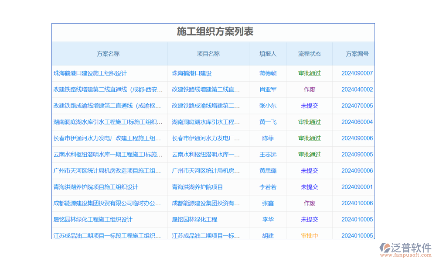Click plan number 2024060004
Viewport: 436px width, 262px height.
(x=357, y=122)
